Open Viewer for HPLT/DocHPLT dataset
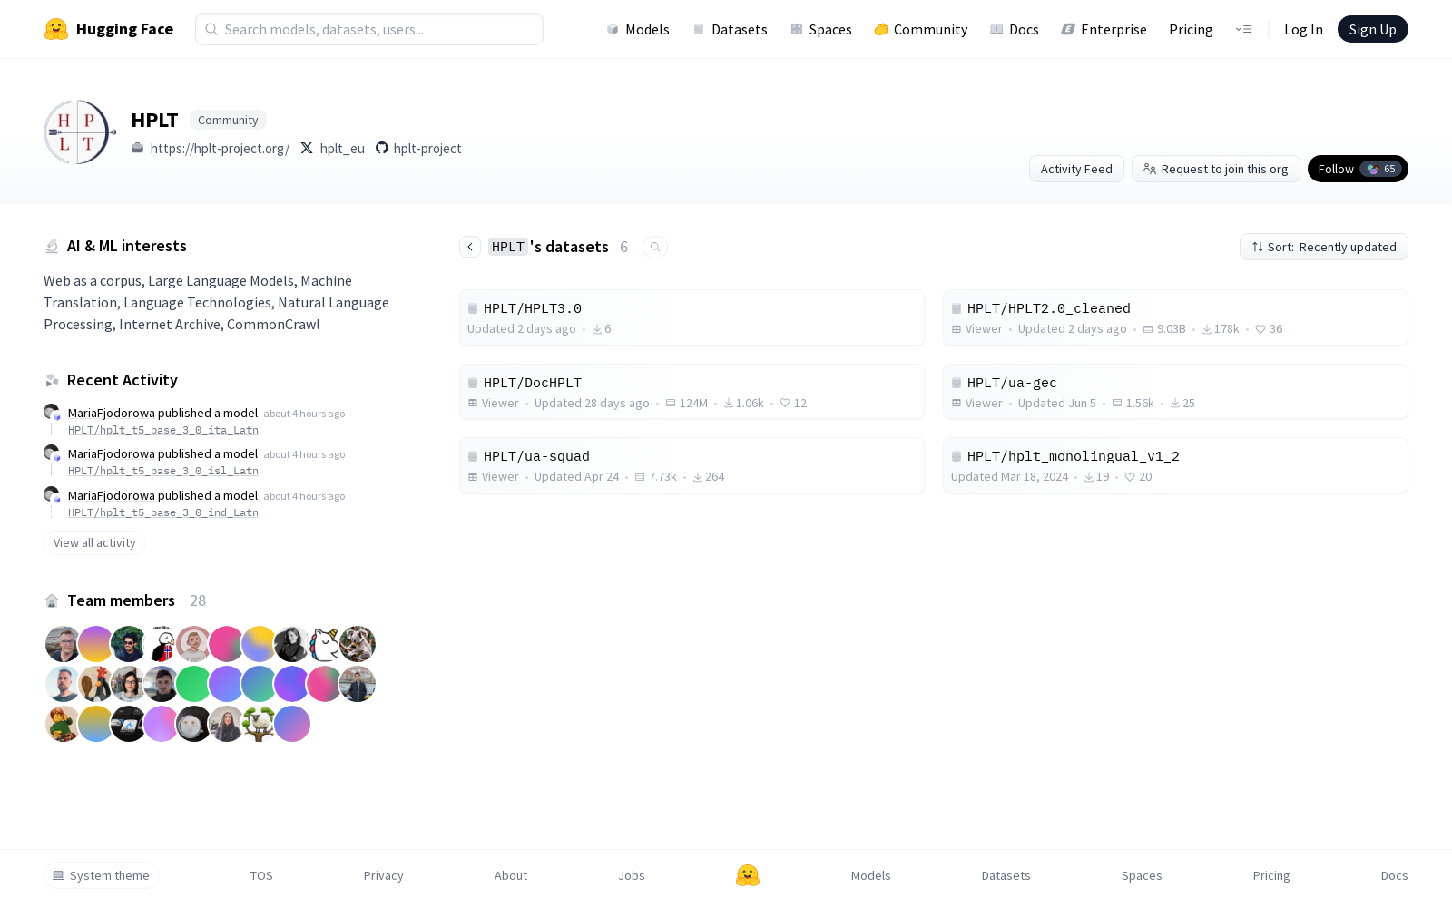1452x907 pixels. [x=494, y=403]
